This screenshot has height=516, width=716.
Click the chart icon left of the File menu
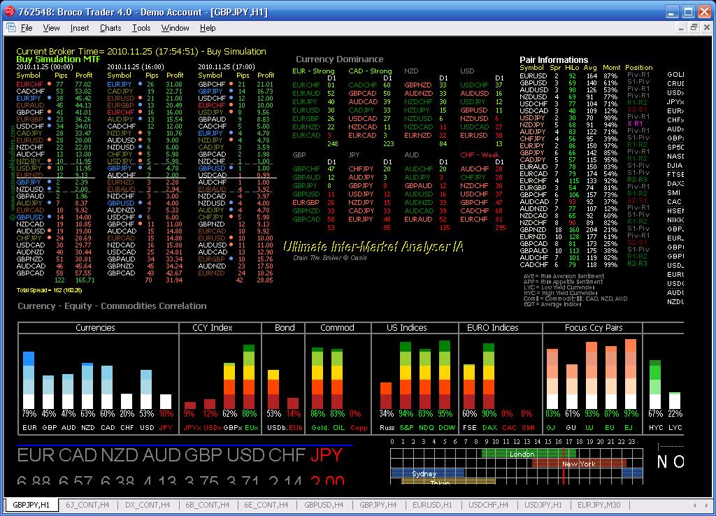point(13,28)
